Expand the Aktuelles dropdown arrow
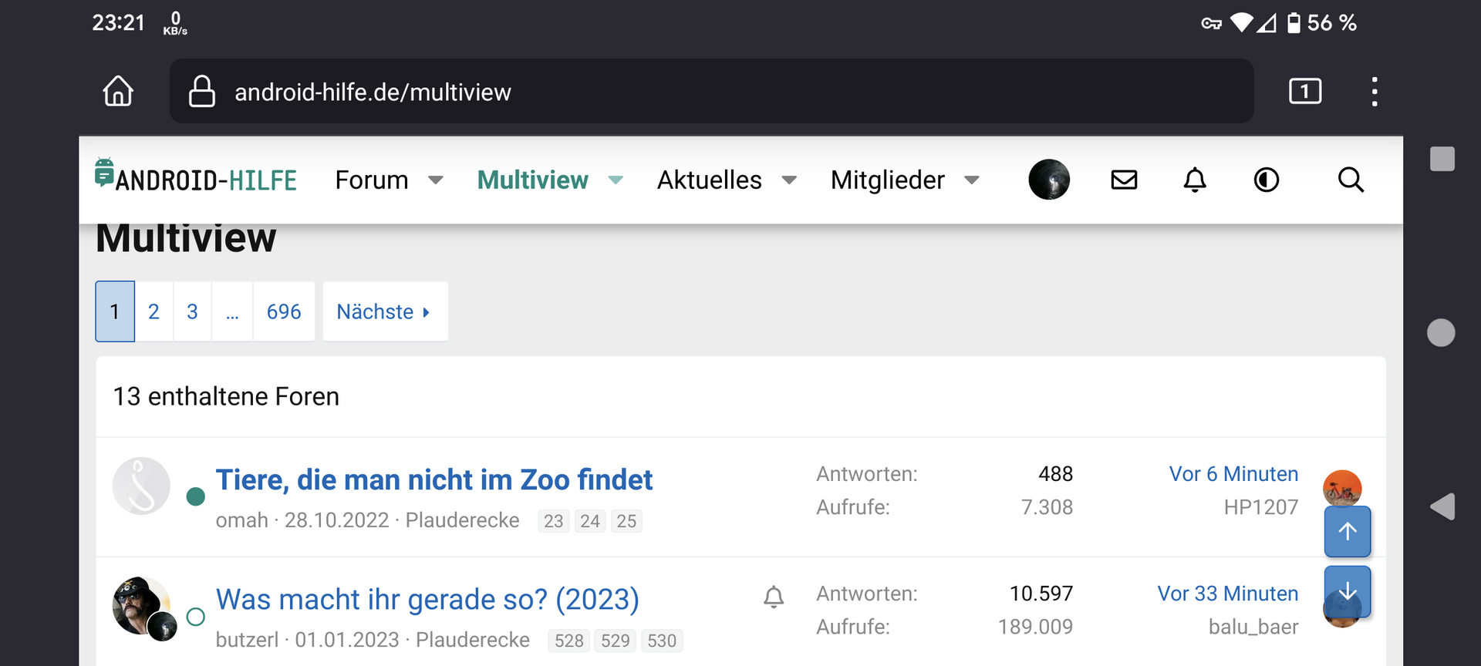This screenshot has width=1481, height=666. 789,180
